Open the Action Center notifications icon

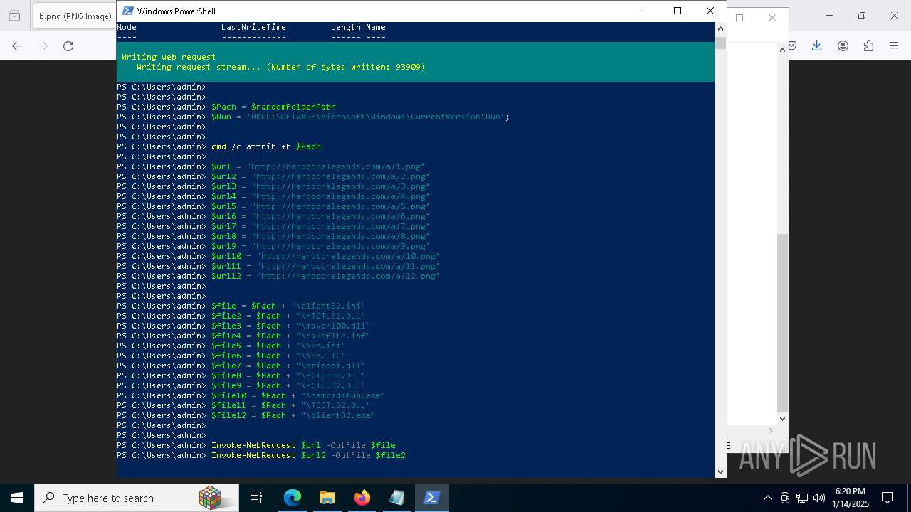[x=888, y=498]
